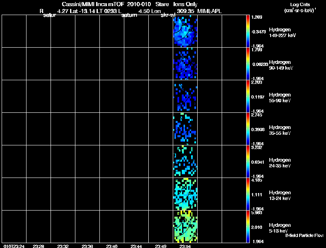Click the time axis label '010T23:24'
This screenshot has width=326, height=248.
tap(14, 246)
